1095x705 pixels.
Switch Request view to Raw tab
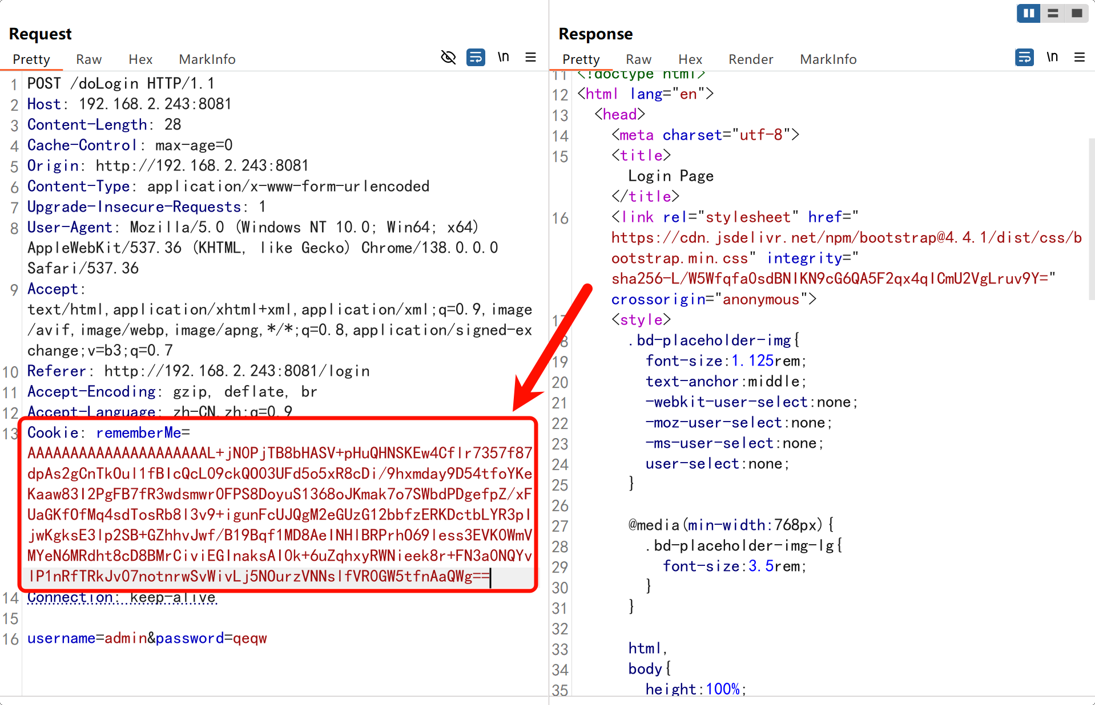88,59
